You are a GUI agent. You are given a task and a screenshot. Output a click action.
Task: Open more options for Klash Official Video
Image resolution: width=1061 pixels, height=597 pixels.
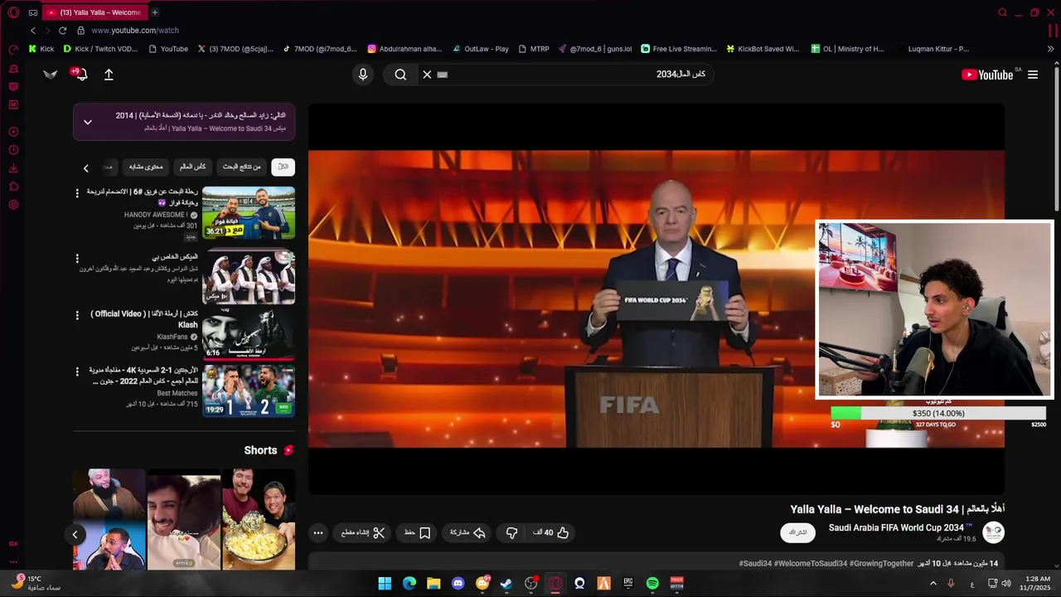77,315
